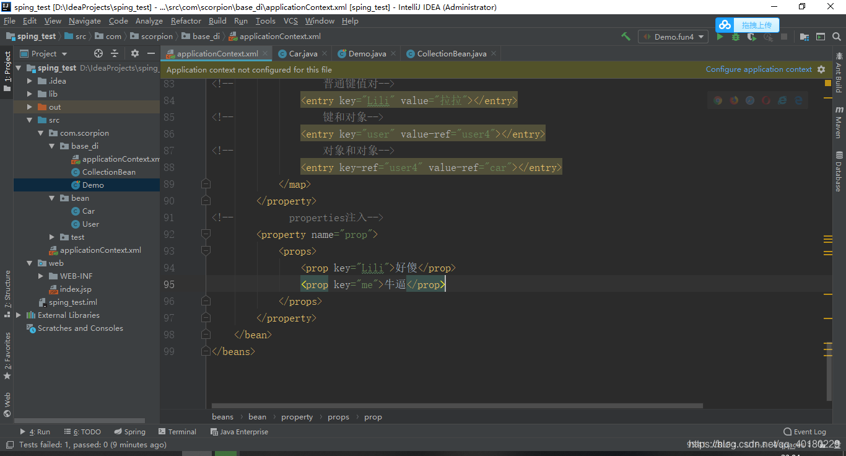
Task: Toggle the 2: Favorites tool window
Action: pyautogui.click(x=7, y=356)
